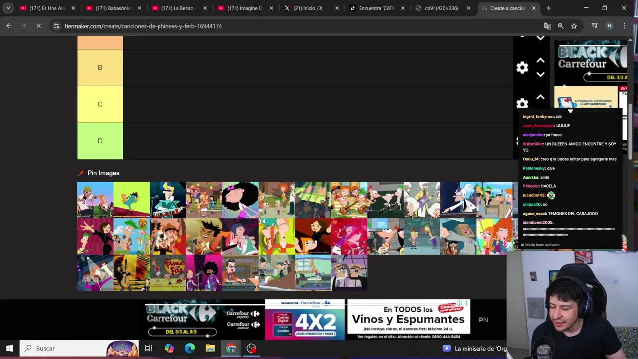
Task: Select the Phineas and Ferb logo thumbnail
Action: [x=167, y=273]
